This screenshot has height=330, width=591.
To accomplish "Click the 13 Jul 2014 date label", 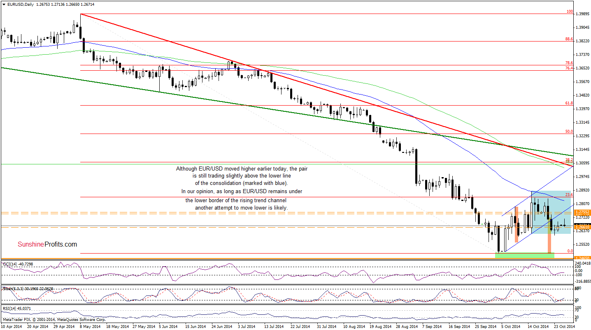I will click(x=275, y=326).
